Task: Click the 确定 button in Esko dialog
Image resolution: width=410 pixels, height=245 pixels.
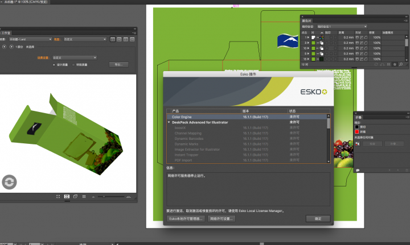Action: pos(318,218)
